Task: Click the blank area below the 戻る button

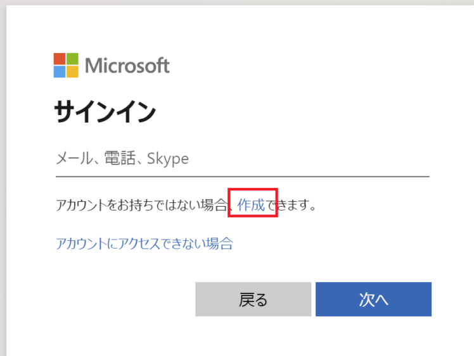Action: (253, 336)
